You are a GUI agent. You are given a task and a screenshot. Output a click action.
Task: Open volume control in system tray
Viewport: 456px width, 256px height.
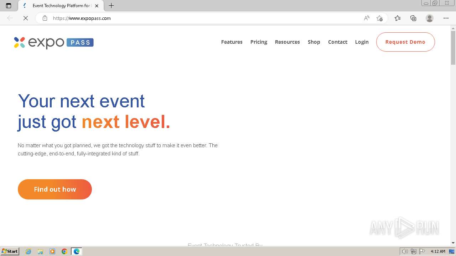(x=405, y=251)
